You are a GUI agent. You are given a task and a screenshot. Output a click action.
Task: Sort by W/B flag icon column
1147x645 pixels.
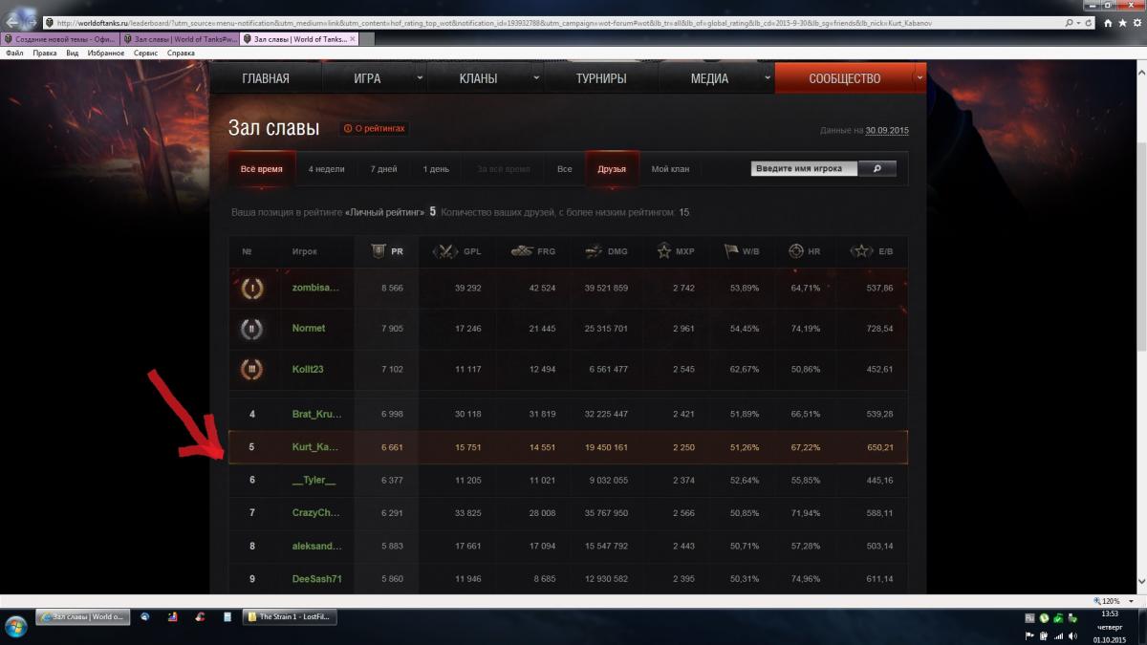[x=741, y=251]
